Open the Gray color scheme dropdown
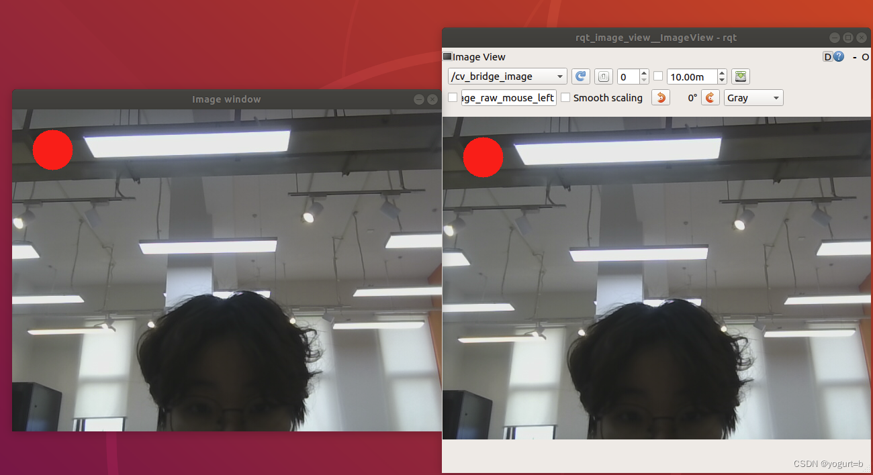This screenshot has height=475, width=873. 753,97
